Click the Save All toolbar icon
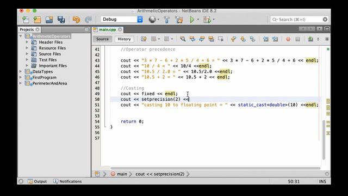The height and width of the screenshot is (196, 348). tap(61, 20)
